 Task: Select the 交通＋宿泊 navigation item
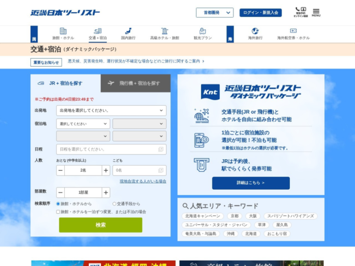click(x=97, y=34)
